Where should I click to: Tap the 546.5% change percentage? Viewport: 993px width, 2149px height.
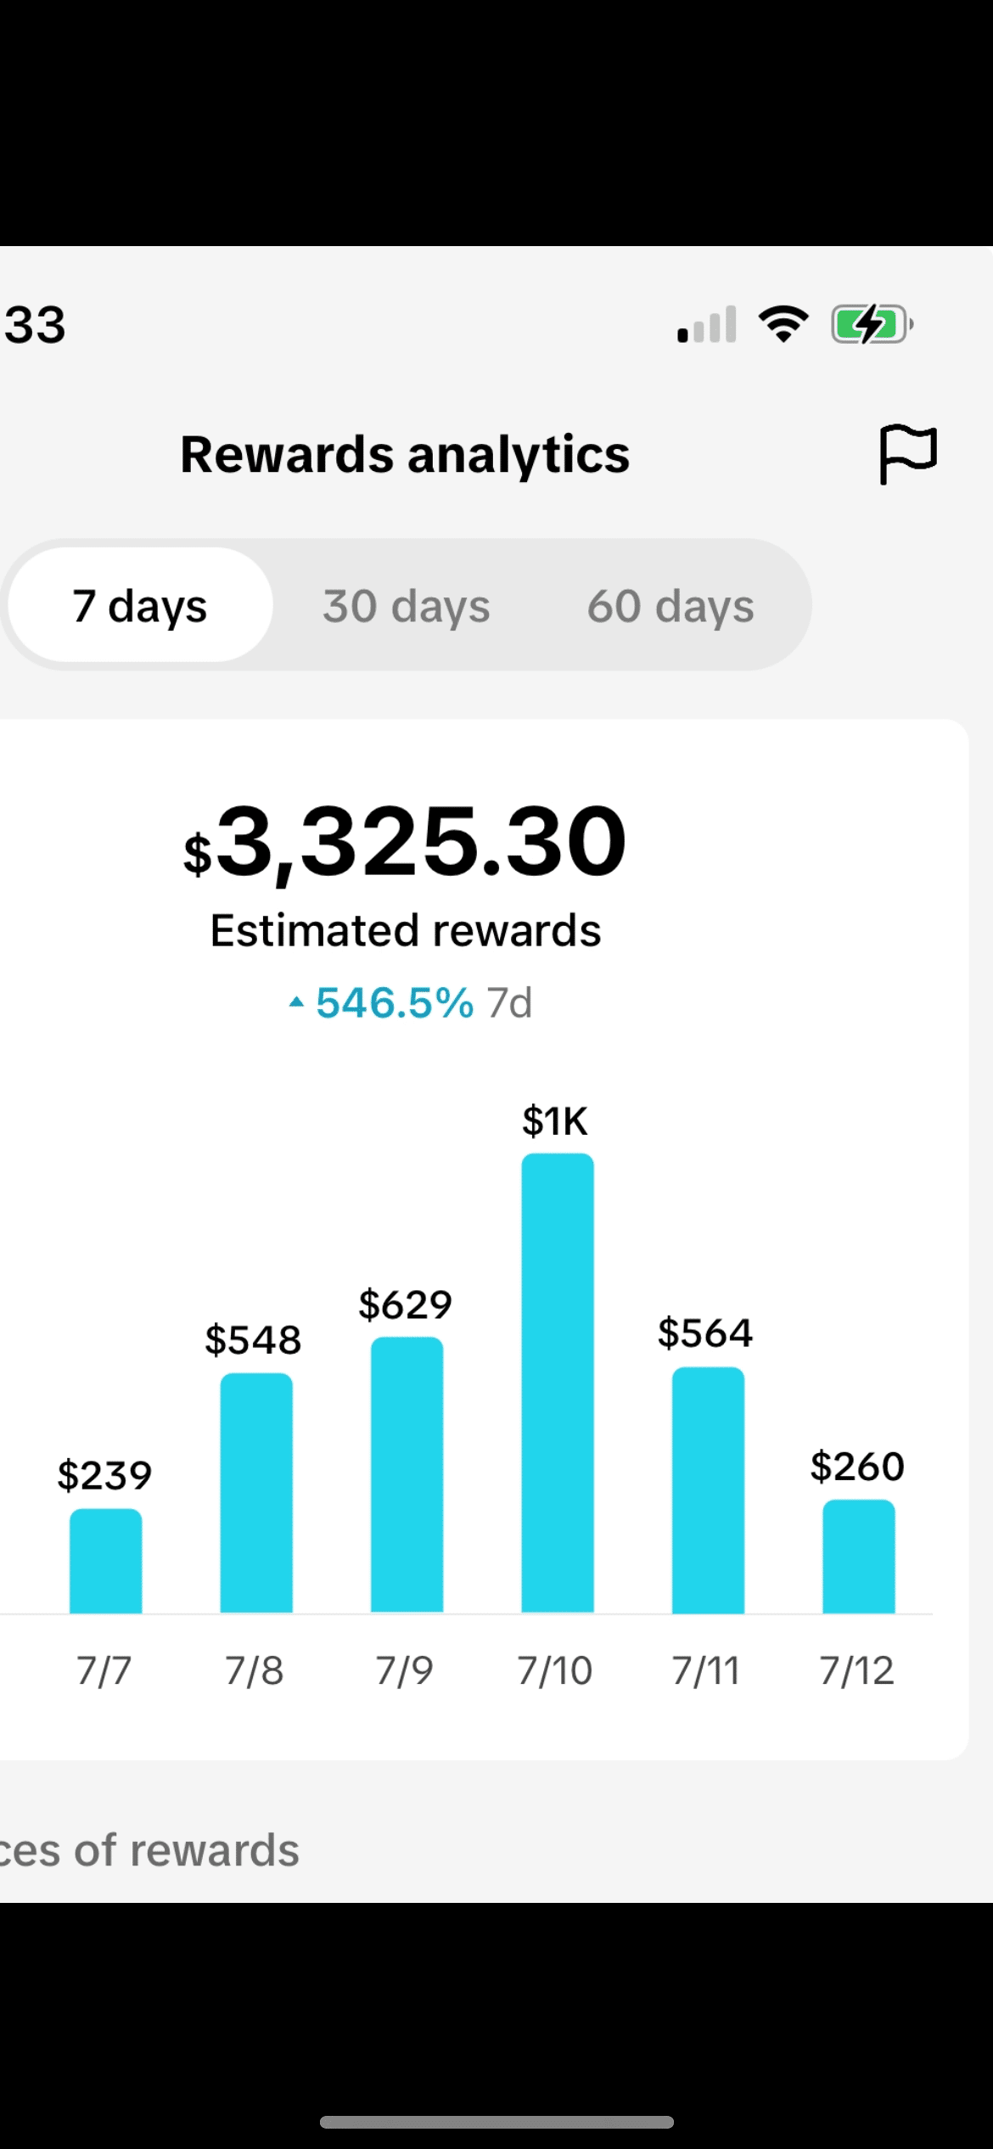[x=395, y=1002]
